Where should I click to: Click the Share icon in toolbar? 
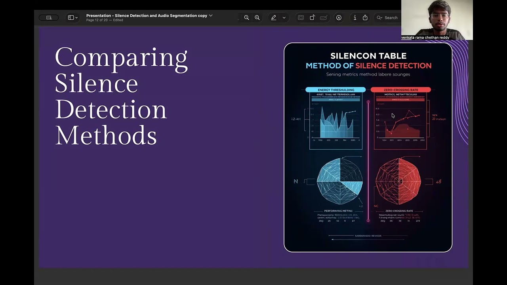365,17
